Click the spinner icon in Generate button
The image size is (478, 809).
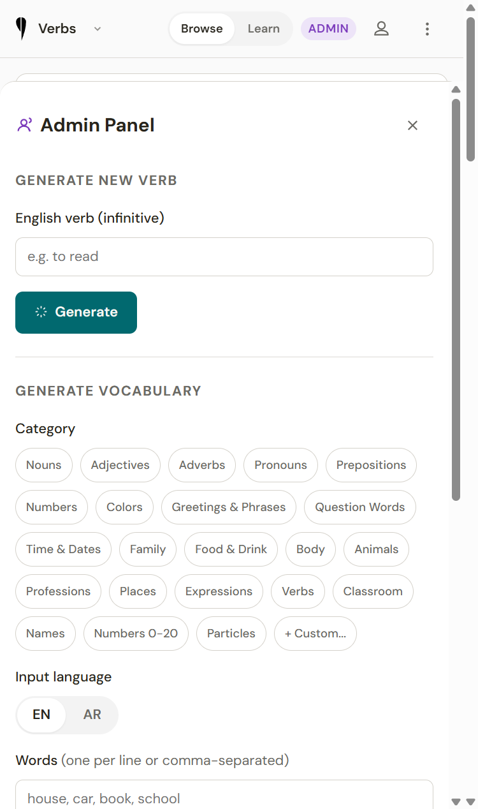[x=41, y=312]
